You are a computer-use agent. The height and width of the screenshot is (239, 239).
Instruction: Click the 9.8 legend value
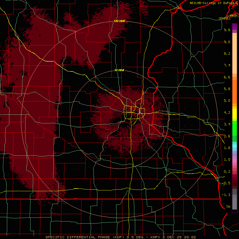click(227, 30)
